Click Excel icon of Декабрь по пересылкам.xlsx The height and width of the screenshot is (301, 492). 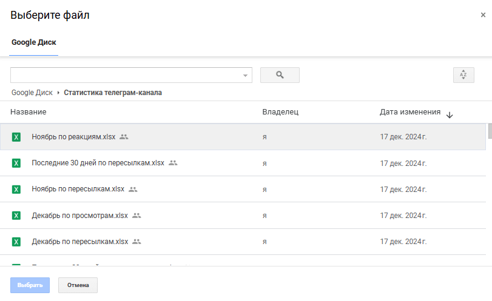pos(16,242)
